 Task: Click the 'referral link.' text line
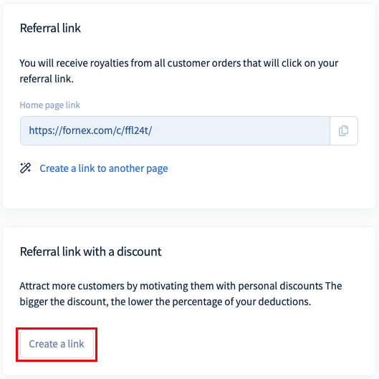47,79
